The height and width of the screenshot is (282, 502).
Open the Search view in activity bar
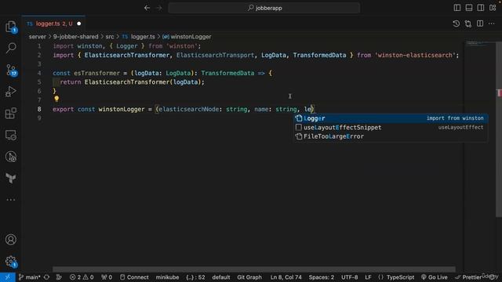tap(11, 48)
